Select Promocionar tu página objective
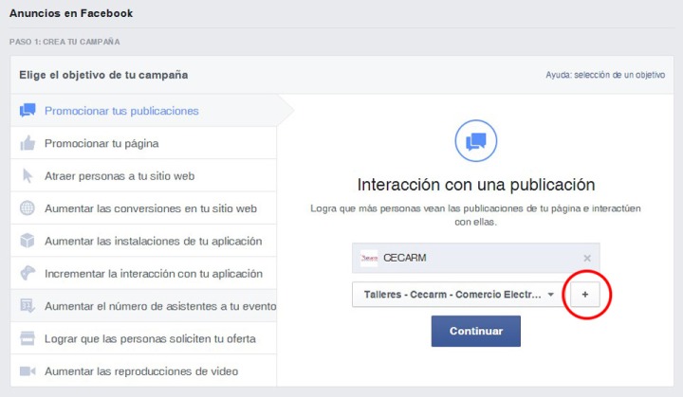This screenshot has width=683, height=397. [102, 143]
